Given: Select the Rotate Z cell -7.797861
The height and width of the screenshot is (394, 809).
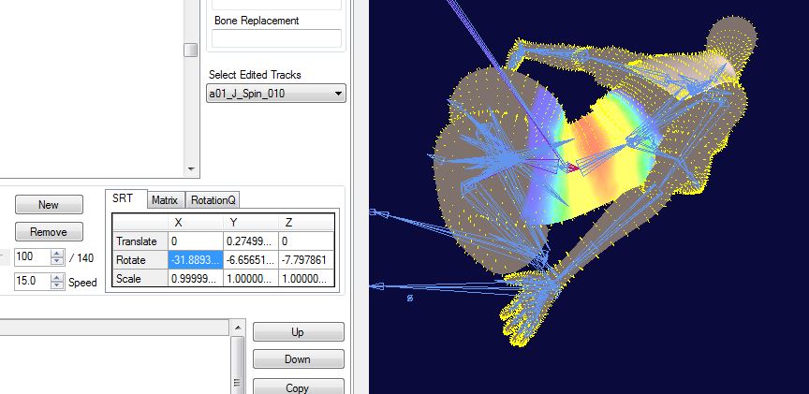Looking at the screenshot, I should (306, 260).
